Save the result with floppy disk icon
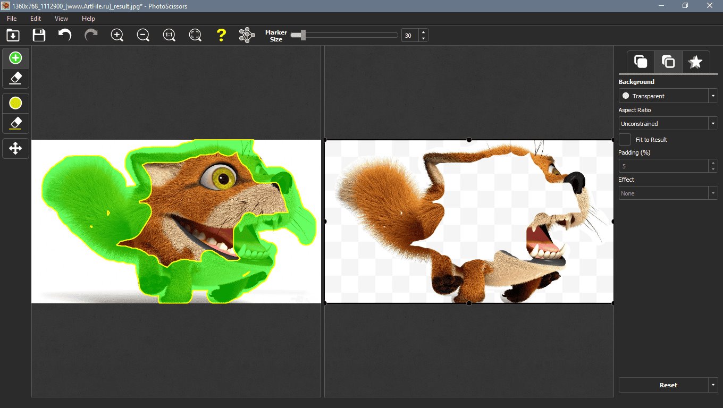 pyautogui.click(x=39, y=36)
